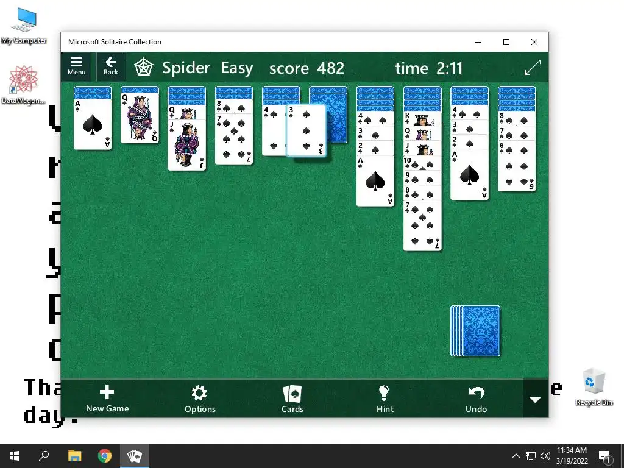Viewport: 624px width, 468px height.
Task: Open the notification center icon
Action: tap(604, 456)
